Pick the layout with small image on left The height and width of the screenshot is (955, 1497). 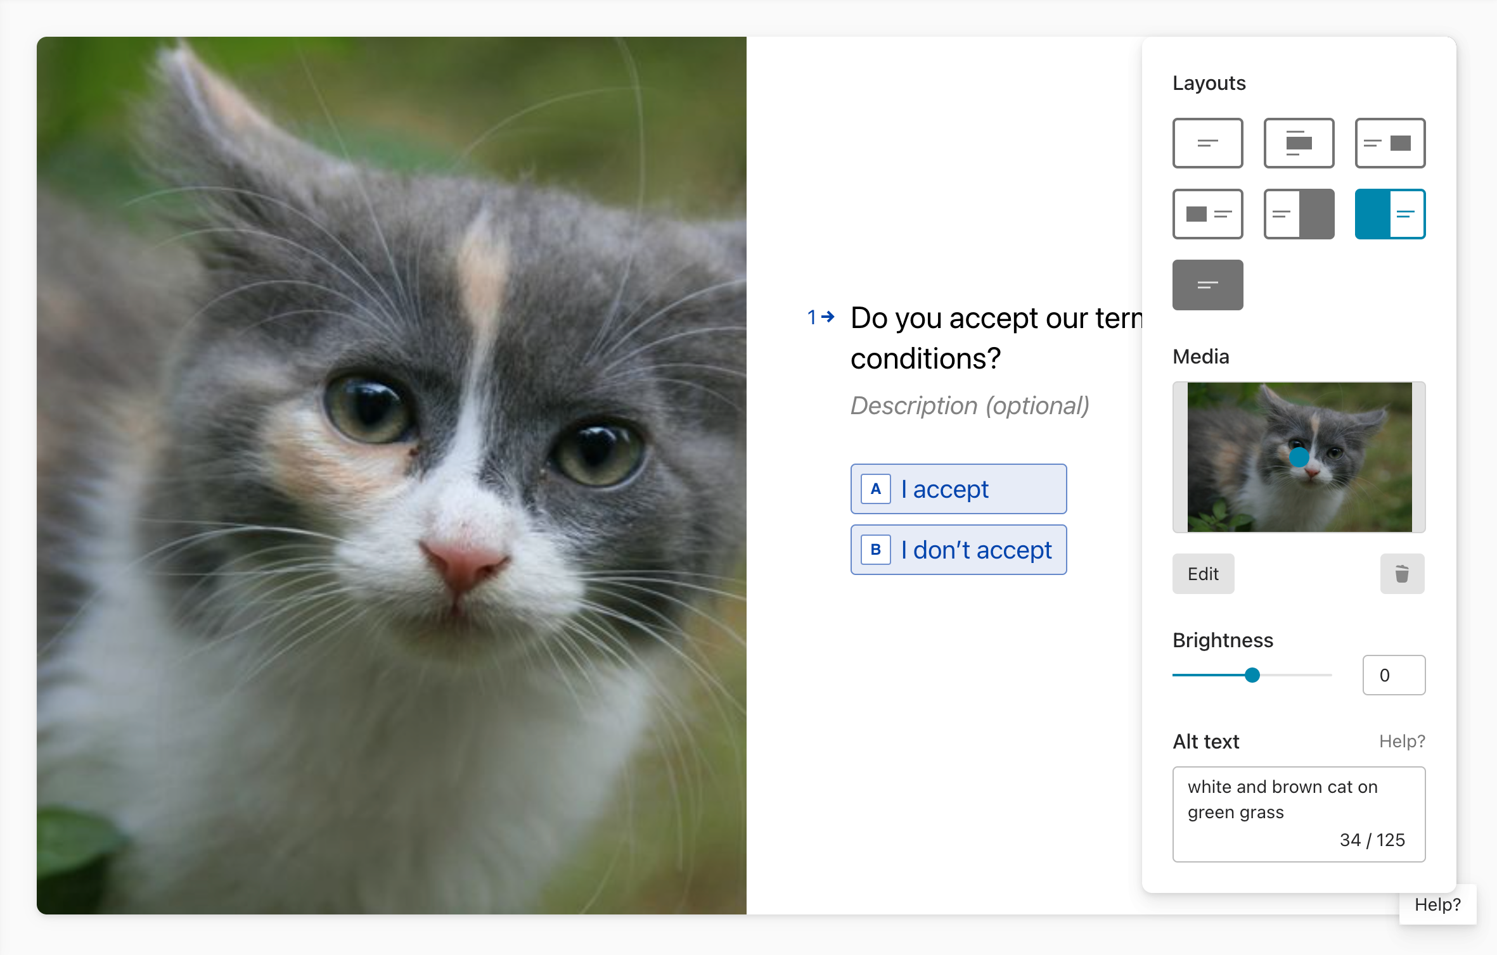coord(1207,214)
